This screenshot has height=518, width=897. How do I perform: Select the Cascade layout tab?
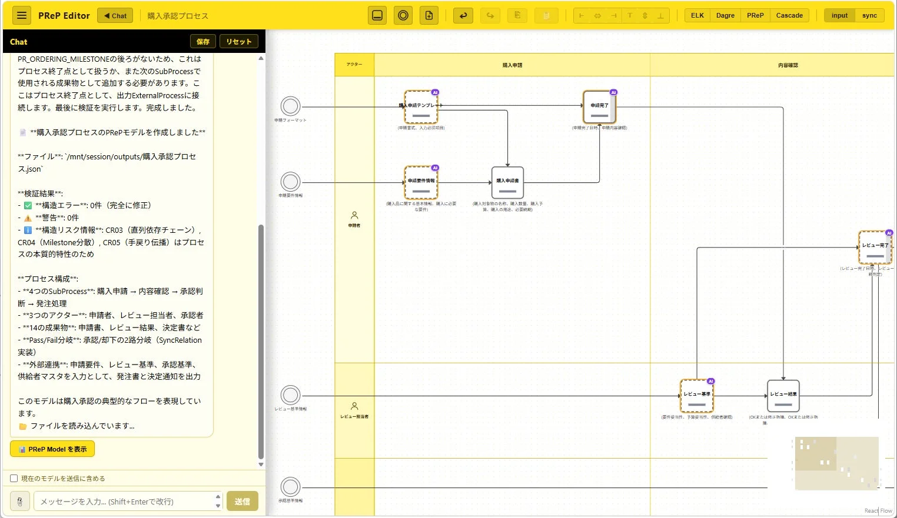click(789, 15)
